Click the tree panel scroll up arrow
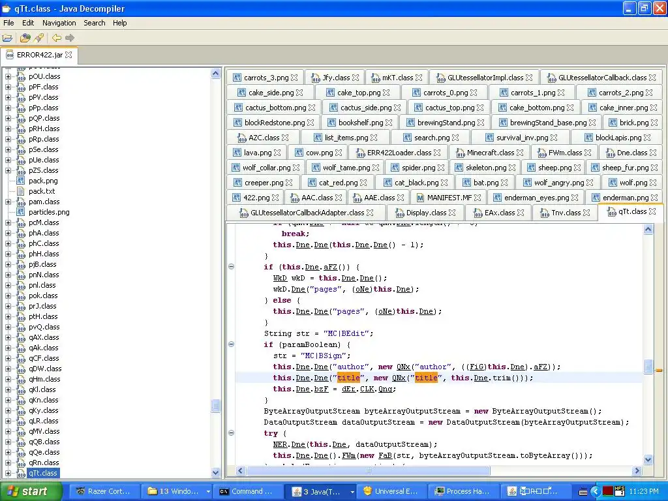Screen dimensions: 668x501 click(215, 74)
